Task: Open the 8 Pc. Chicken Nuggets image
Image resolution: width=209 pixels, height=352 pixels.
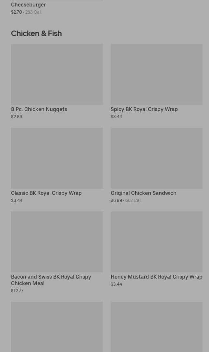Action: pyautogui.click(x=57, y=74)
